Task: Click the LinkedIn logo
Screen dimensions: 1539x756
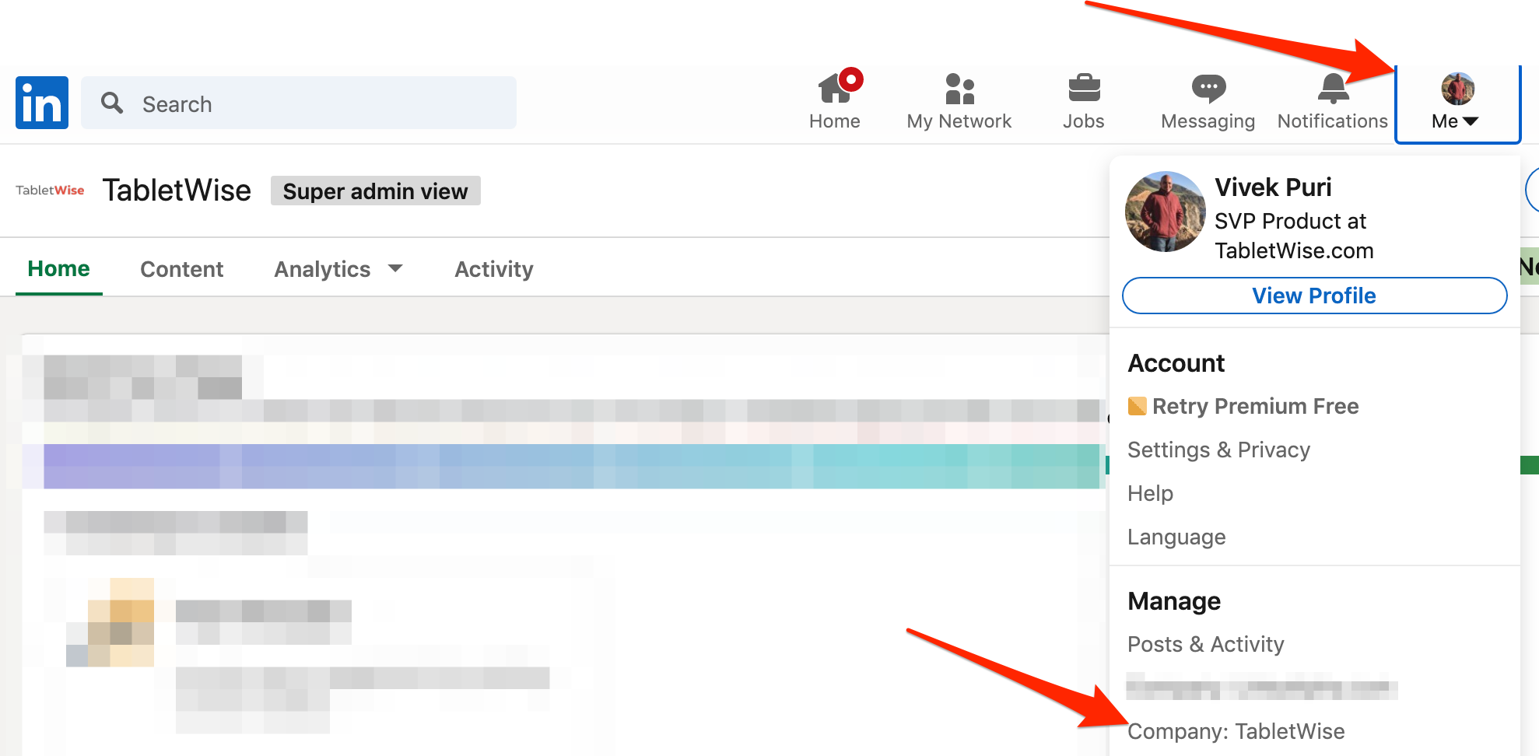Action: pyautogui.click(x=42, y=103)
